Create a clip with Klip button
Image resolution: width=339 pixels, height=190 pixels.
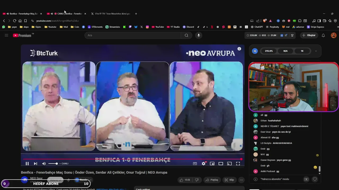coord(229,180)
